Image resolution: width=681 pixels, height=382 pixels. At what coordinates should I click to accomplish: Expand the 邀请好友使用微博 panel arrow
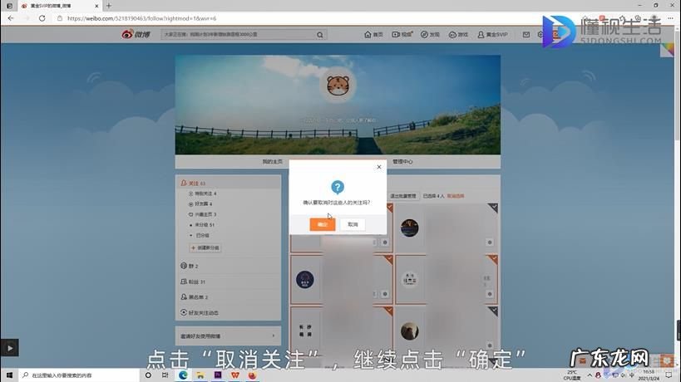(x=274, y=336)
